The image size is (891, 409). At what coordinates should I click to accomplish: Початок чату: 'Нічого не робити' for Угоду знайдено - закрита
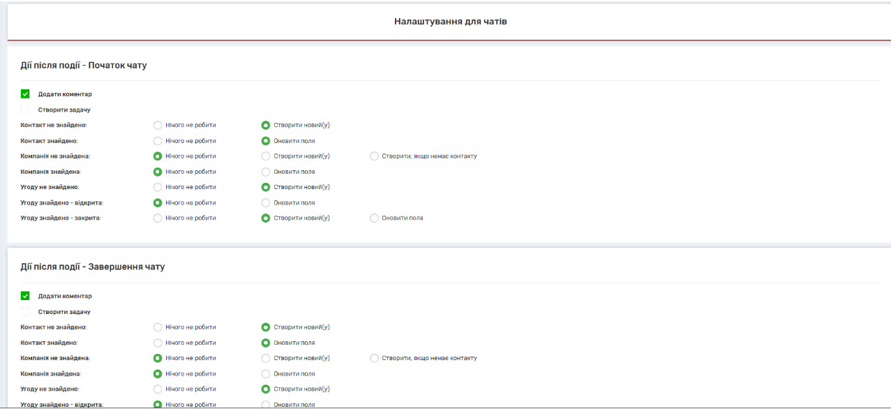pyautogui.click(x=158, y=218)
